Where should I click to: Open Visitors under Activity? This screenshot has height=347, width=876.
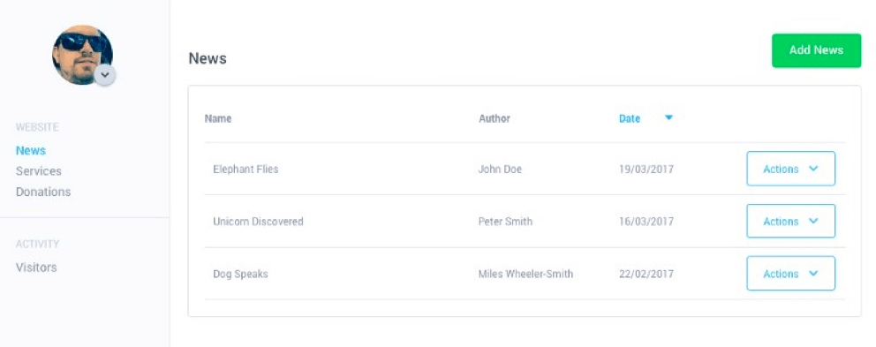coord(36,268)
